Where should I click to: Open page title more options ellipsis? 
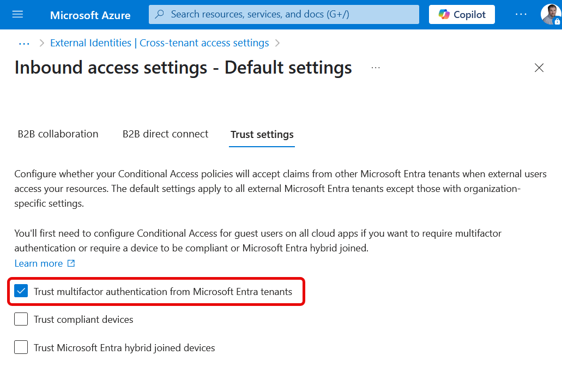pyautogui.click(x=375, y=68)
